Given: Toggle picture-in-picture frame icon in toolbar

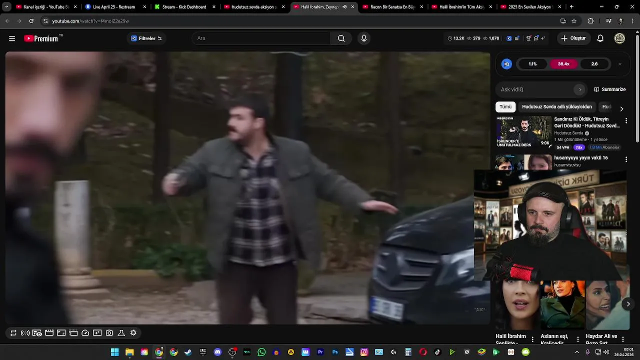Looking at the screenshot, I should click(x=61, y=333).
